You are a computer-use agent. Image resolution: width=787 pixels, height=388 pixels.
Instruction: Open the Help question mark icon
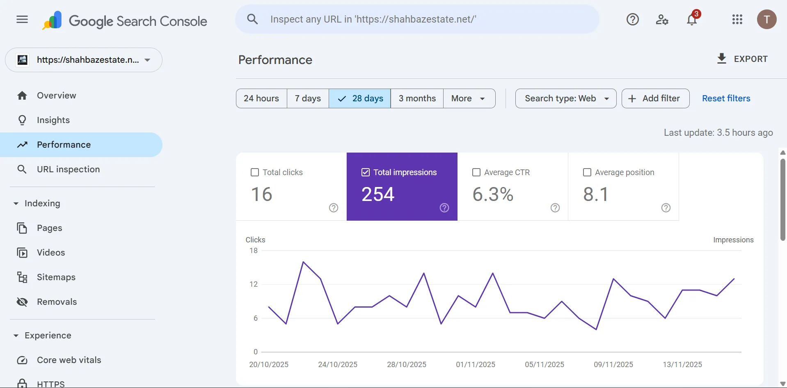pyautogui.click(x=632, y=19)
